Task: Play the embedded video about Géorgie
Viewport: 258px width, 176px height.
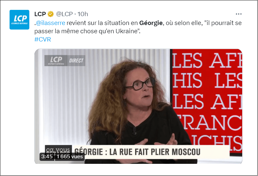Action: (x=138, y=106)
